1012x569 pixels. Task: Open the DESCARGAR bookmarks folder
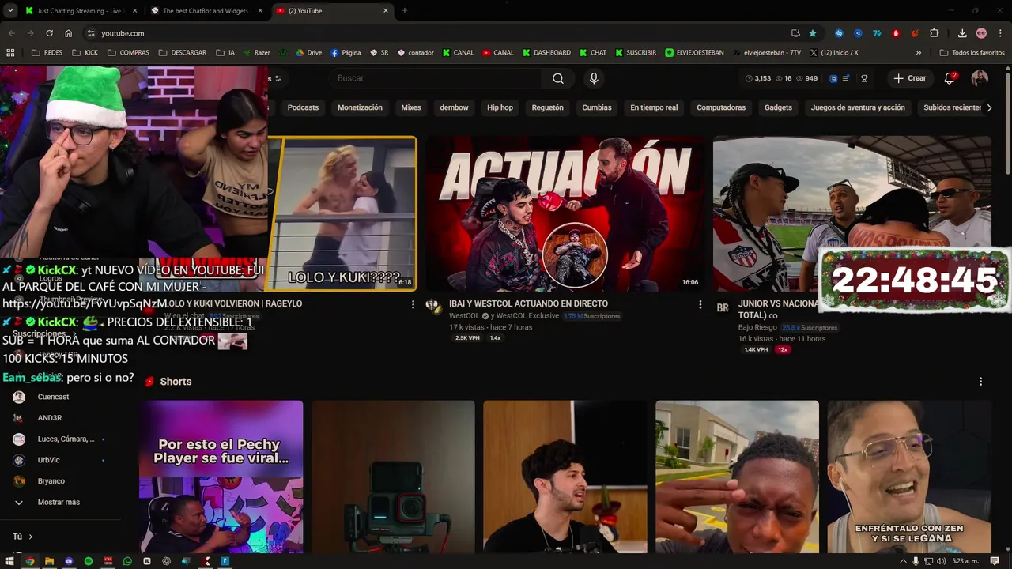(x=182, y=53)
